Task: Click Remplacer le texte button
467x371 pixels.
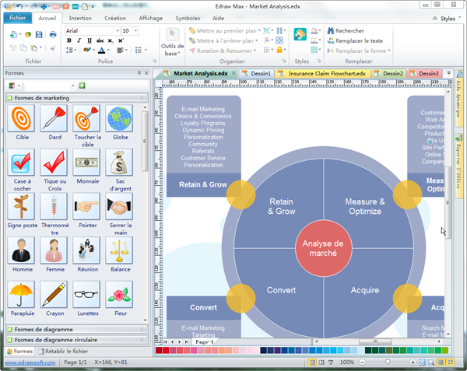Action: pos(359,40)
